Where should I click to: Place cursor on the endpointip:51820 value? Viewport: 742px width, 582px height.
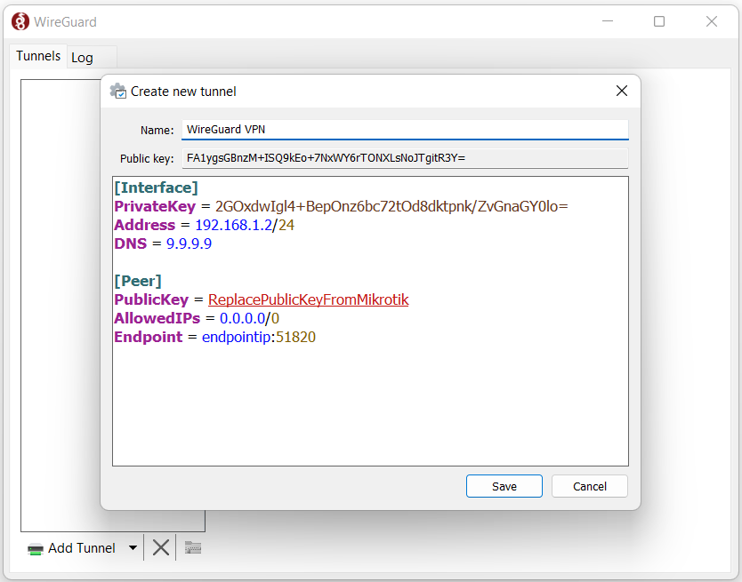(x=258, y=338)
